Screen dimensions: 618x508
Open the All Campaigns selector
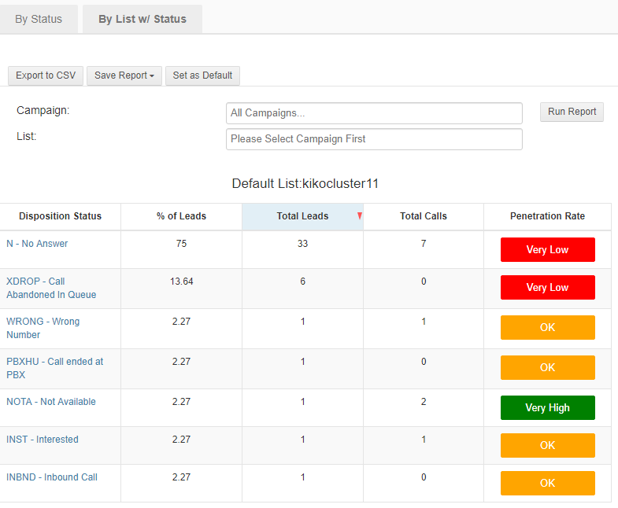pos(374,113)
